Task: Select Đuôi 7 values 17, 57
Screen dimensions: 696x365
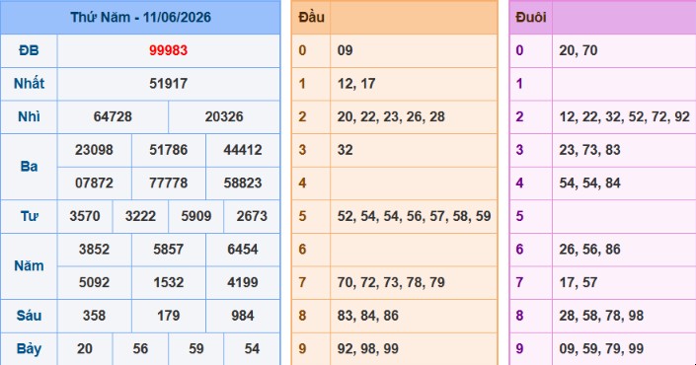Action: [x=579, y=282]
